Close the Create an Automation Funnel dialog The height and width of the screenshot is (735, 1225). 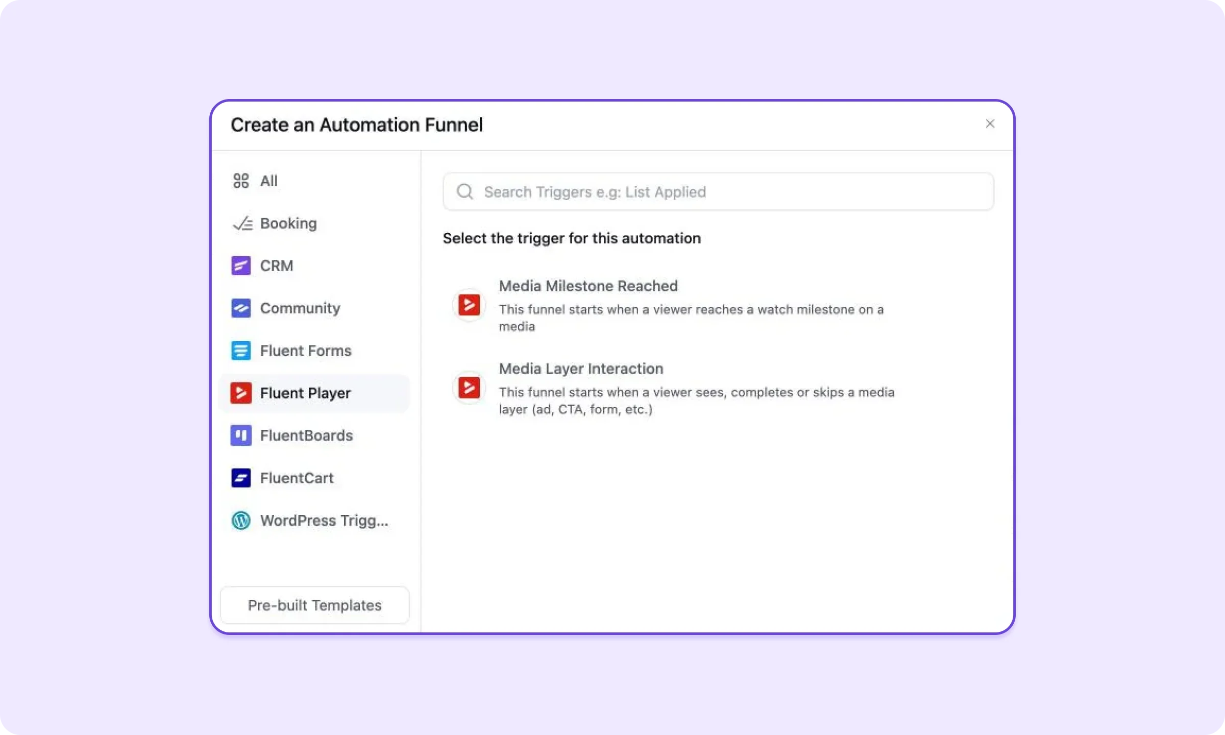(990, 124)
